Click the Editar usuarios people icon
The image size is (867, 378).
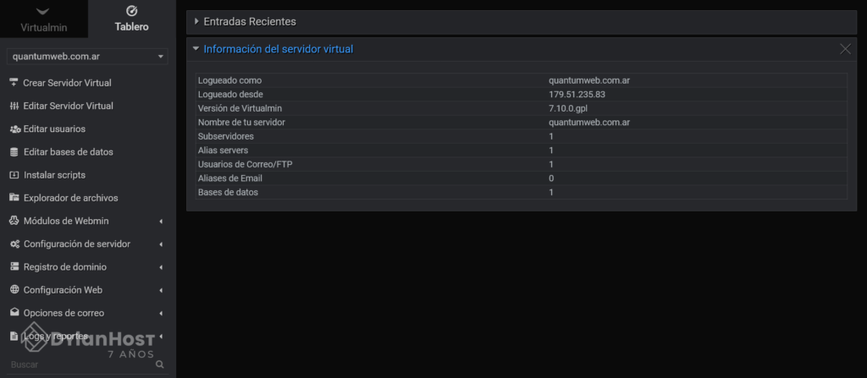(x=15, y=129)
